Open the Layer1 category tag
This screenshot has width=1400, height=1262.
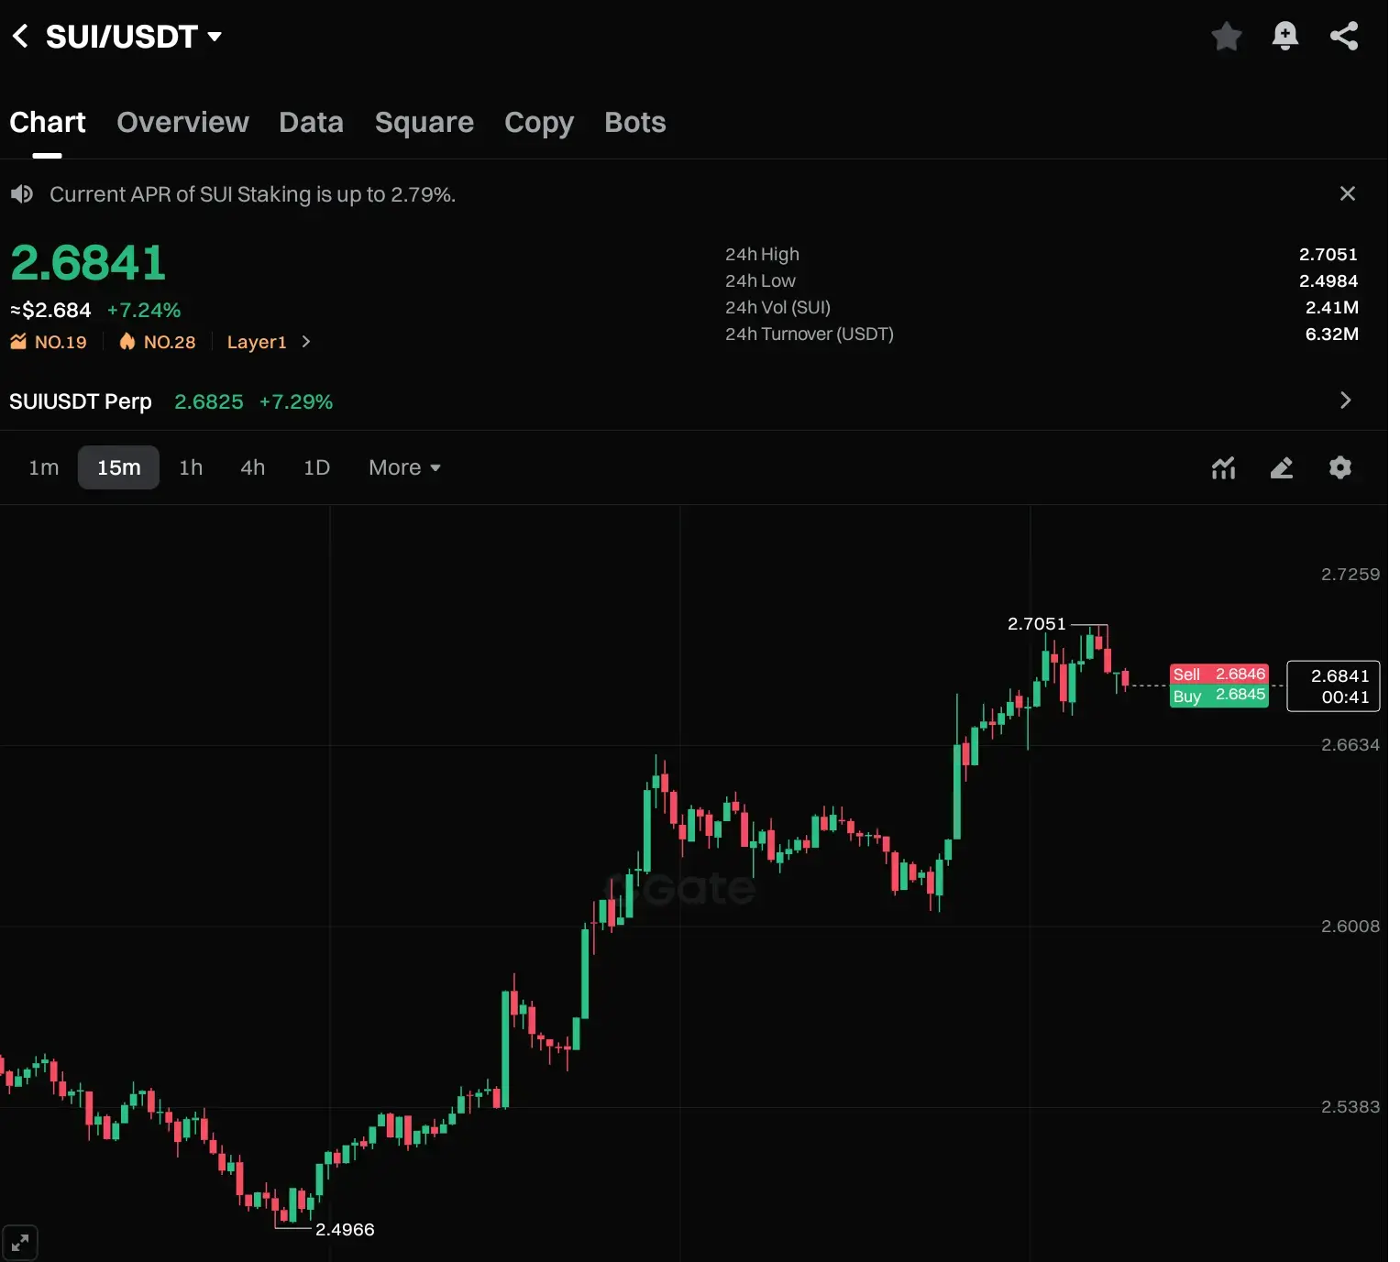point(257,342)
